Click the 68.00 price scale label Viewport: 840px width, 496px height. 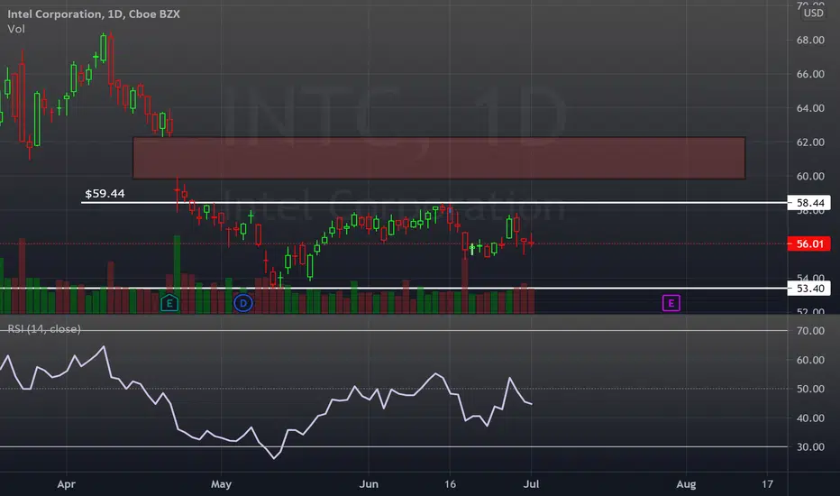810,41
